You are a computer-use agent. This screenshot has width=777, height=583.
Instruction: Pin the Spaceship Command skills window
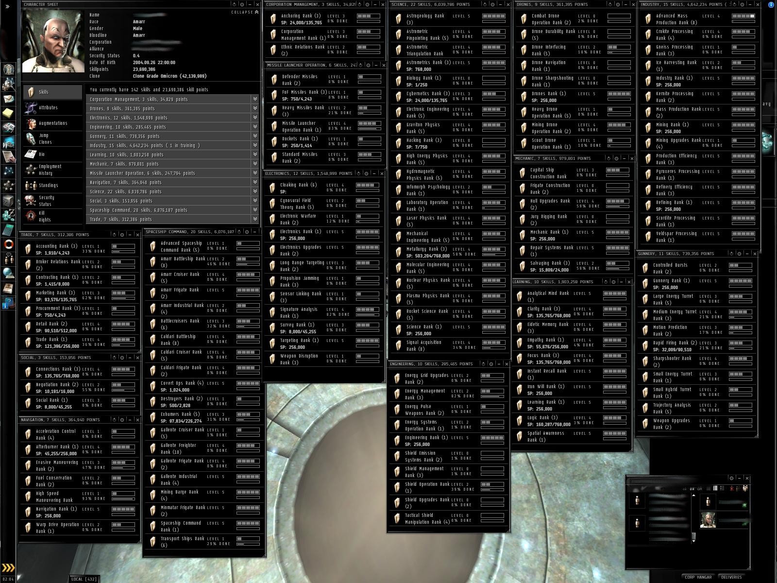click(247, 232)
